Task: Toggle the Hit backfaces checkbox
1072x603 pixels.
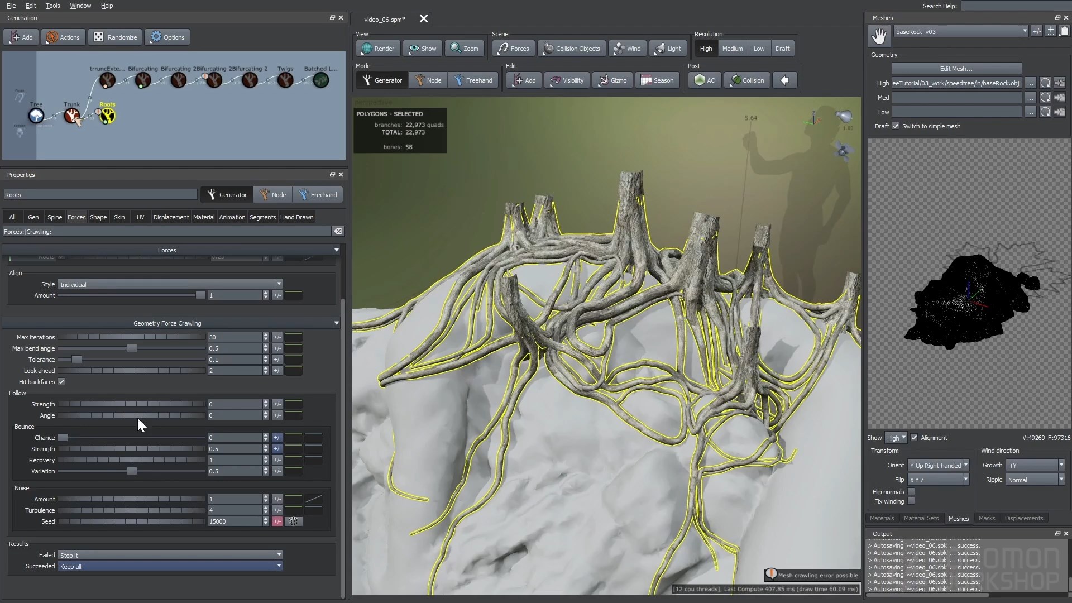Action: tap(62, 382)
